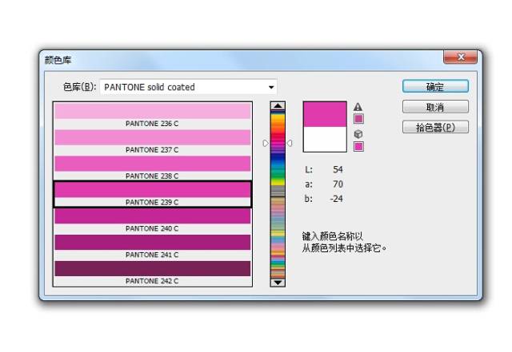The width and height of the screenshot is (512, 352).
Task: Click the down arrow below color strip
Action: click(278, 282)
